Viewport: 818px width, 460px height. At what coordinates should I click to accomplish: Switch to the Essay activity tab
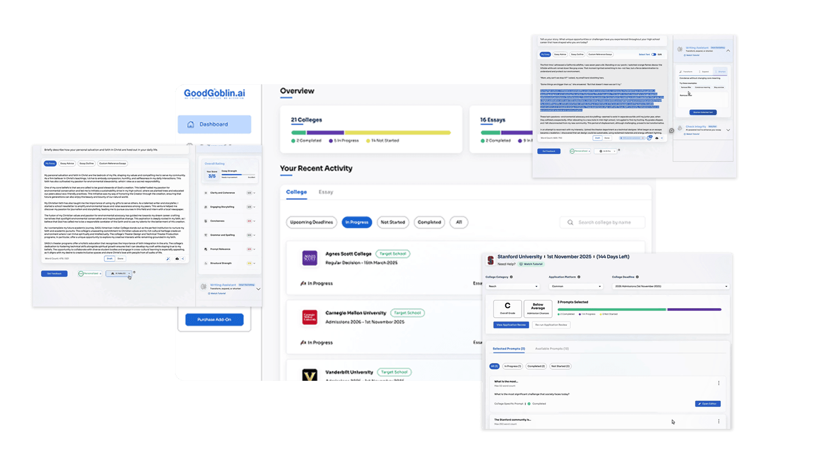[x=325, y=192]
